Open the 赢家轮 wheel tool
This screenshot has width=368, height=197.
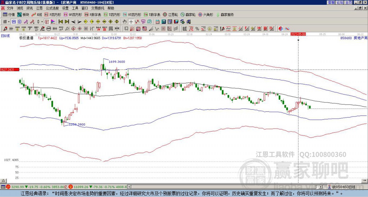pyautogui.click(x=188, y=14)
